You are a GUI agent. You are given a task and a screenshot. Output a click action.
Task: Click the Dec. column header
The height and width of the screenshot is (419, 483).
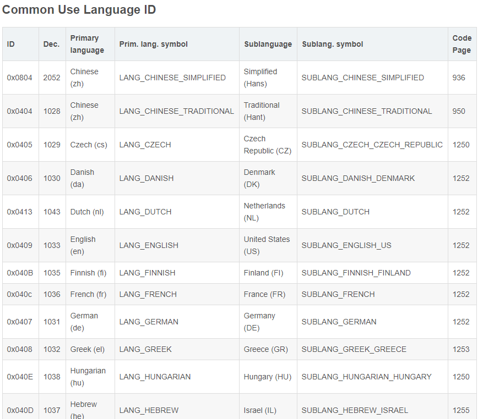pyautogui.click(x=51, y=44)
